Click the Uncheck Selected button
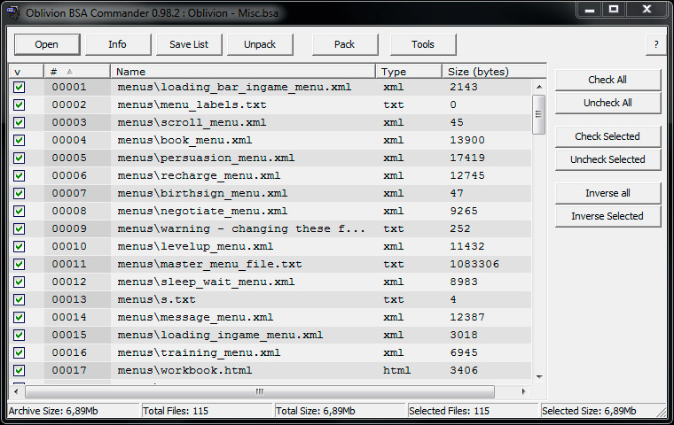This screenshot has height=425, width=674. pyautogui.click(x=607, y=159)
